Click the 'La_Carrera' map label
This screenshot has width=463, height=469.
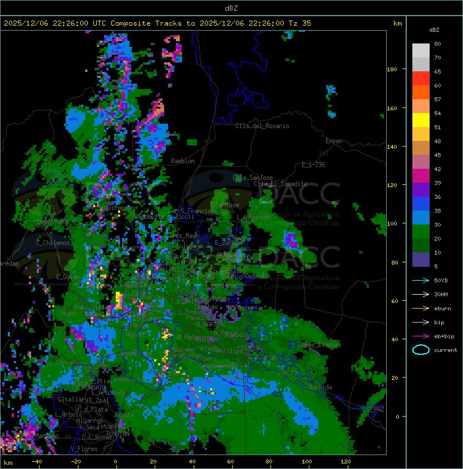(62, 363)
